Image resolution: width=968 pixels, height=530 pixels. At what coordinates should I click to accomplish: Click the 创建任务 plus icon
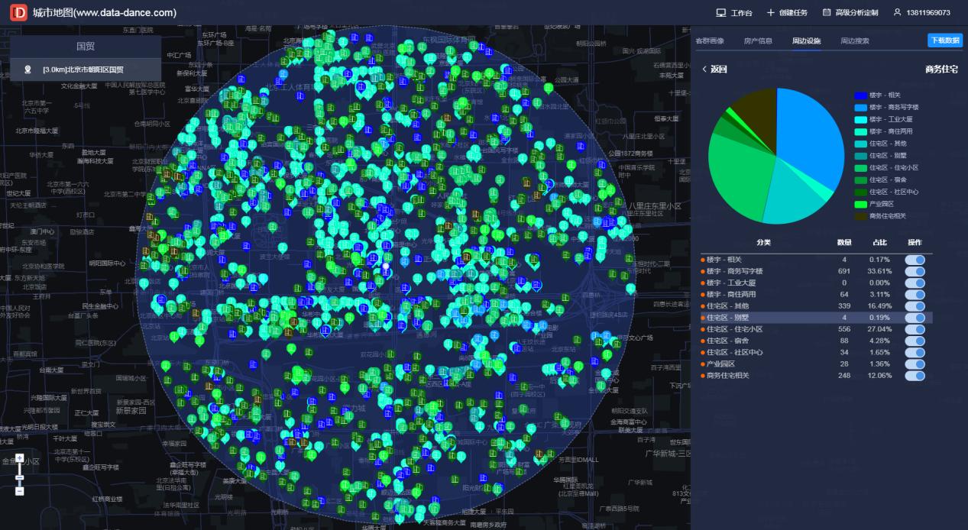pos(771,13)
